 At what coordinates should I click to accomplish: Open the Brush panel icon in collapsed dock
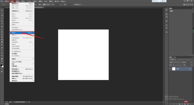pyautogui.click(x=166, y=14)
